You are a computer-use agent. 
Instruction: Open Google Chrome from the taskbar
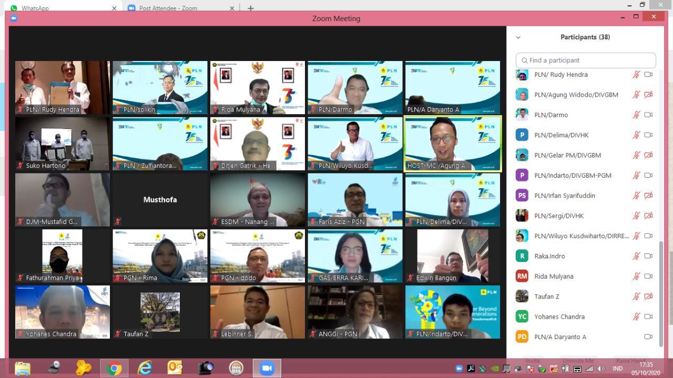click(114, 368)
